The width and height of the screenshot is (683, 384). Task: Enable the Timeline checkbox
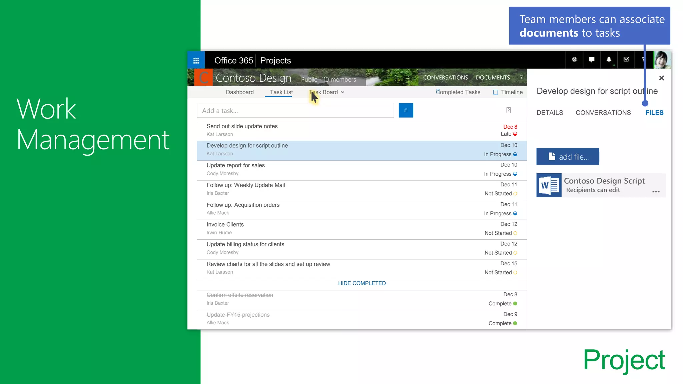tap(496, 92)
